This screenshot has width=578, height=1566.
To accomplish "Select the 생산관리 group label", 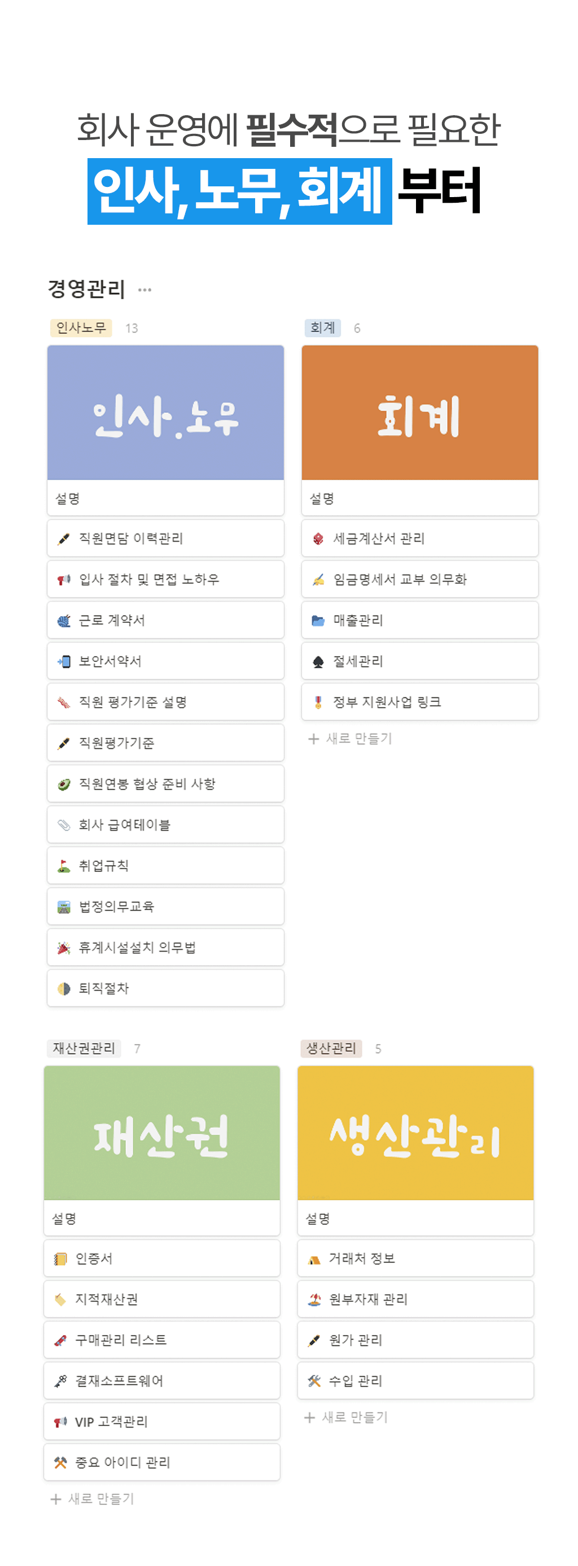I will pyautogui.click(x=331, y=1048).
